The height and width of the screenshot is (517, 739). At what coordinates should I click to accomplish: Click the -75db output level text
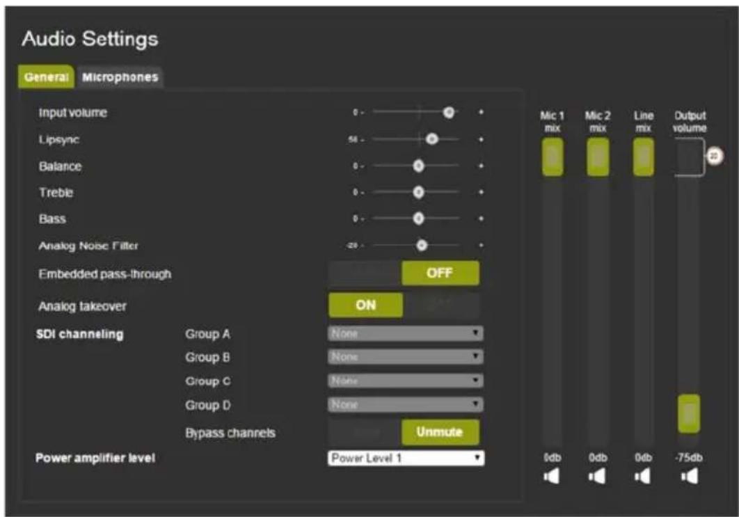[x=689, y=458]
